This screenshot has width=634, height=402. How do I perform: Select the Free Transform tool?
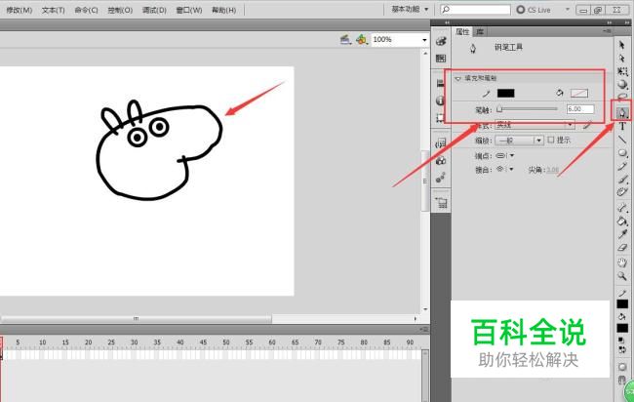[x=622, y=71]
